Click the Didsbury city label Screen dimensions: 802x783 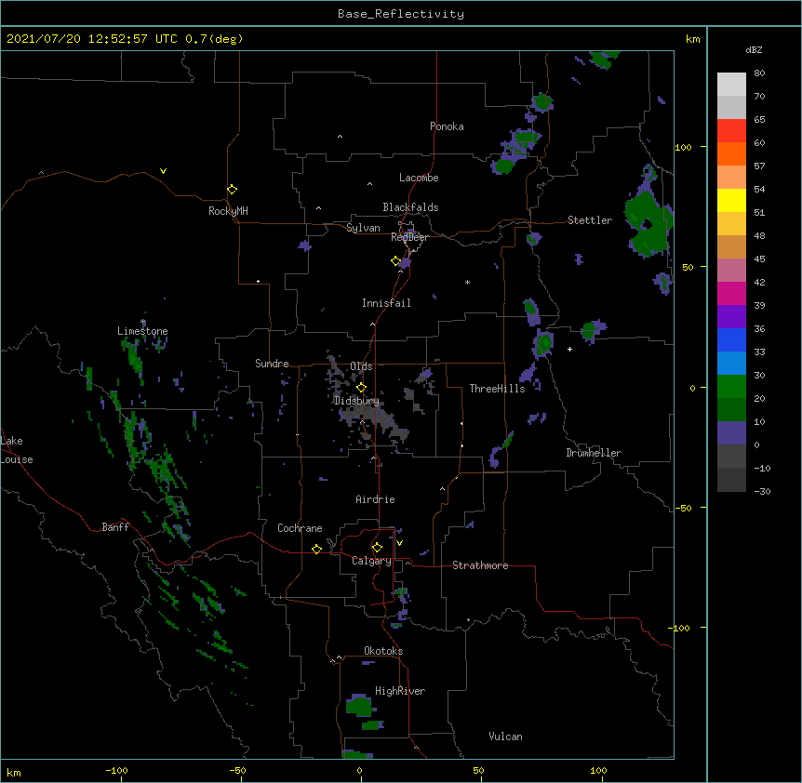pos(356,401)
